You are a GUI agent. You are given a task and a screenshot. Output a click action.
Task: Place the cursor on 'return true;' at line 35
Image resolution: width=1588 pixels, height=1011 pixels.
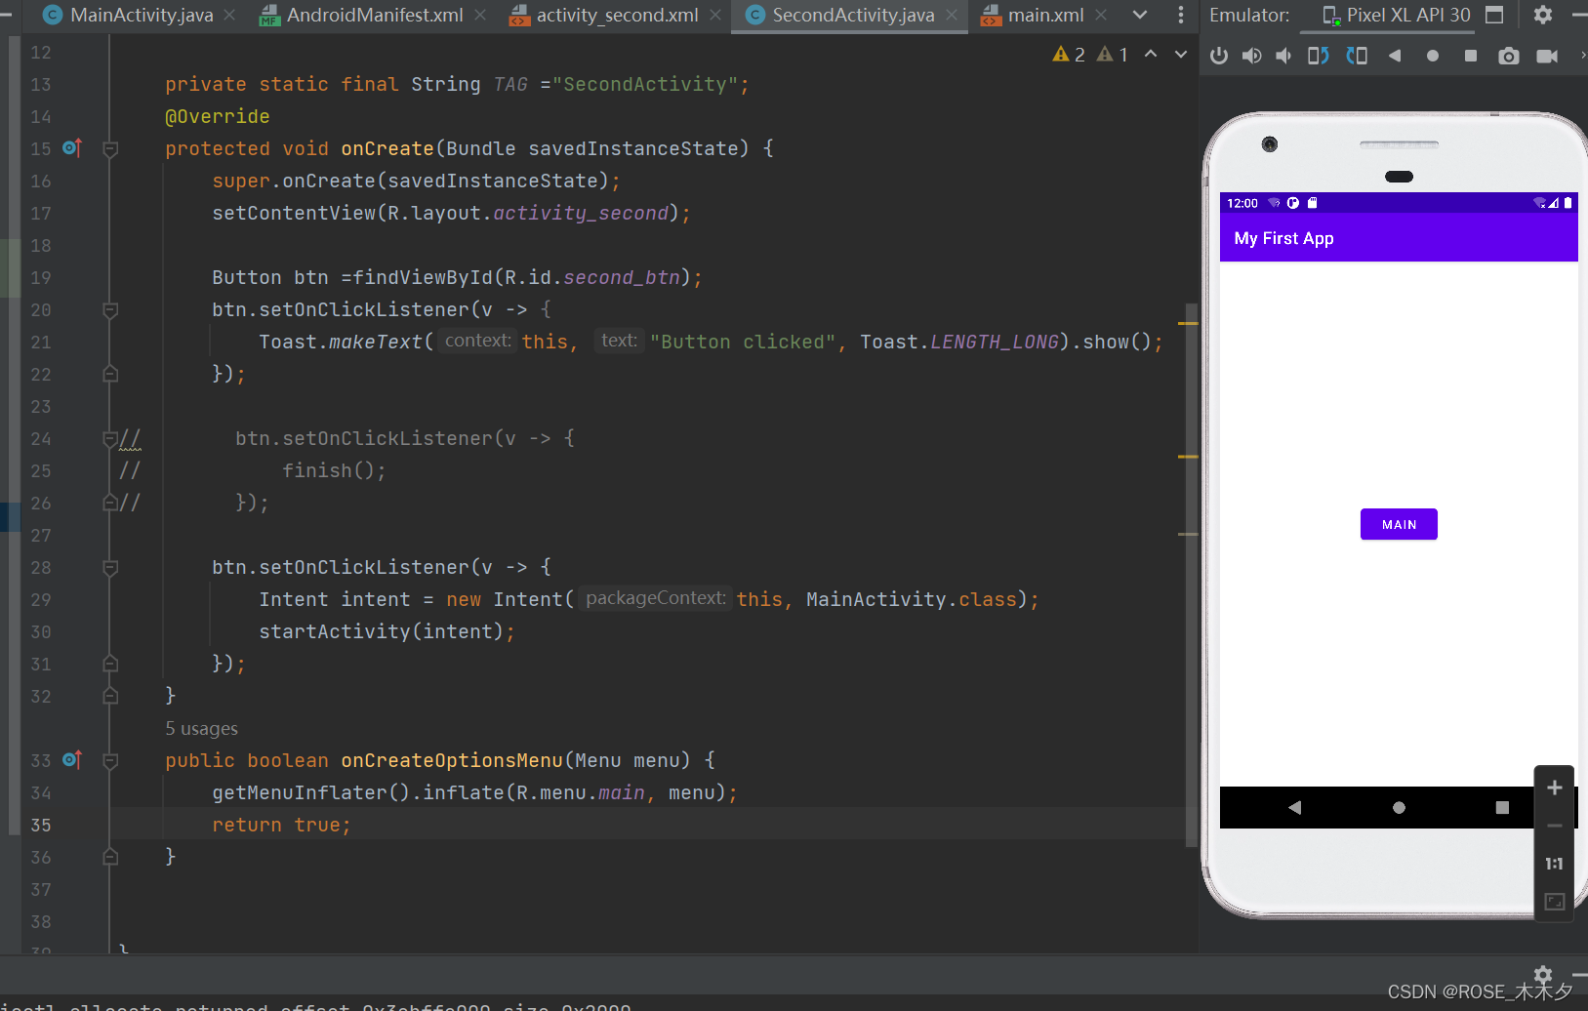pos(281,825)
